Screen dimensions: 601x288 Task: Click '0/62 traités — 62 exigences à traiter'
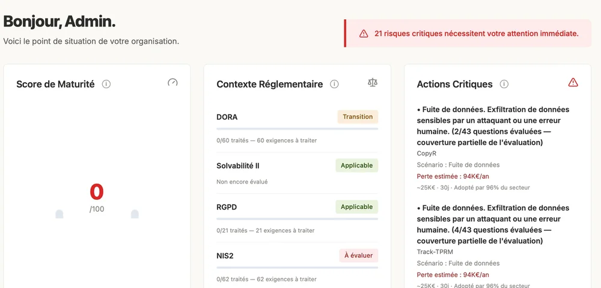[x=267, y=279]
